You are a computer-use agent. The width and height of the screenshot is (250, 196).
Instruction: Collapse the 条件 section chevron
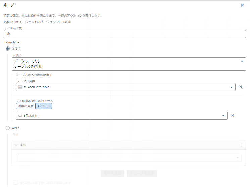click(16, 145)
